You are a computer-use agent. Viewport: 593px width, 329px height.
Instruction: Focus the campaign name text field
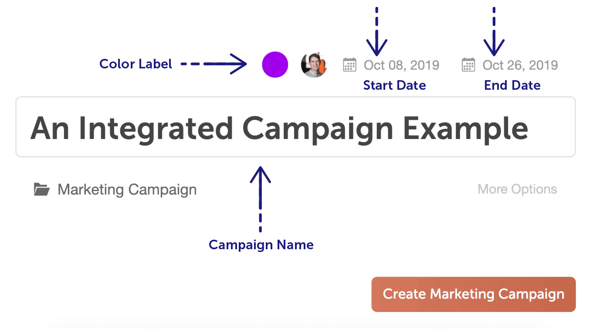295,127
